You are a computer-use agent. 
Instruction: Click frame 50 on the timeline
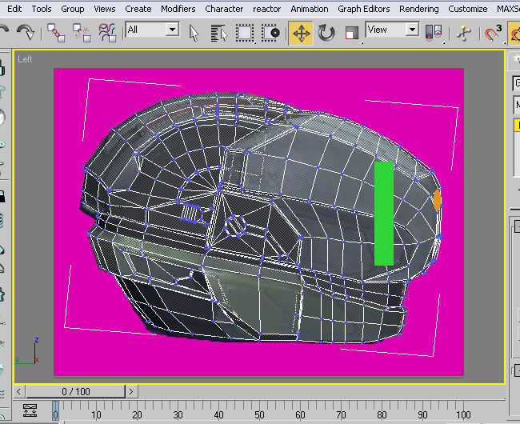pos(260,414)
